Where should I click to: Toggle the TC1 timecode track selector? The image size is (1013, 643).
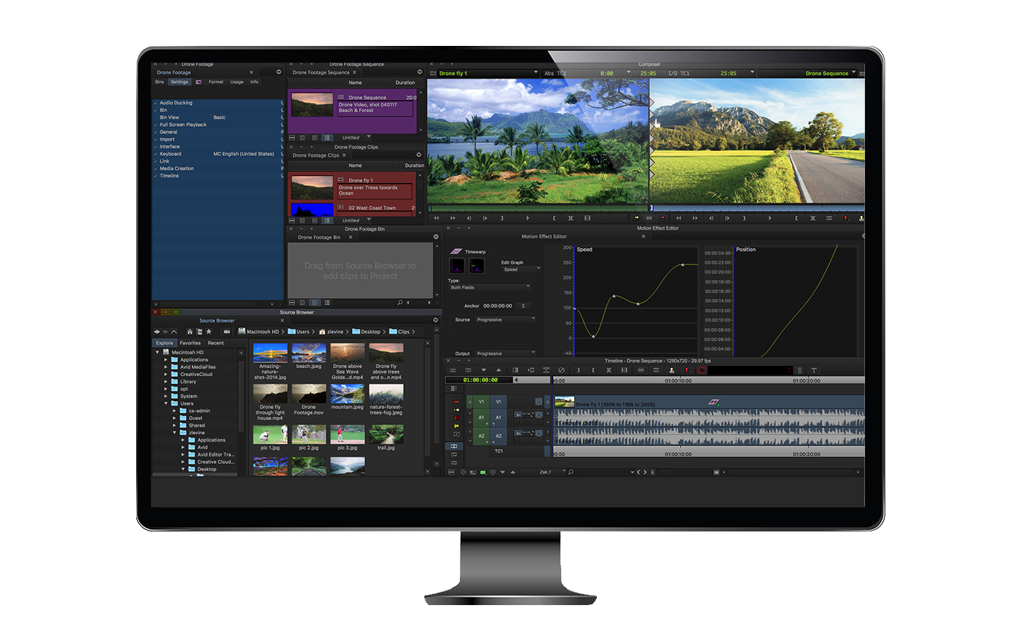click(x=498, y=451)
